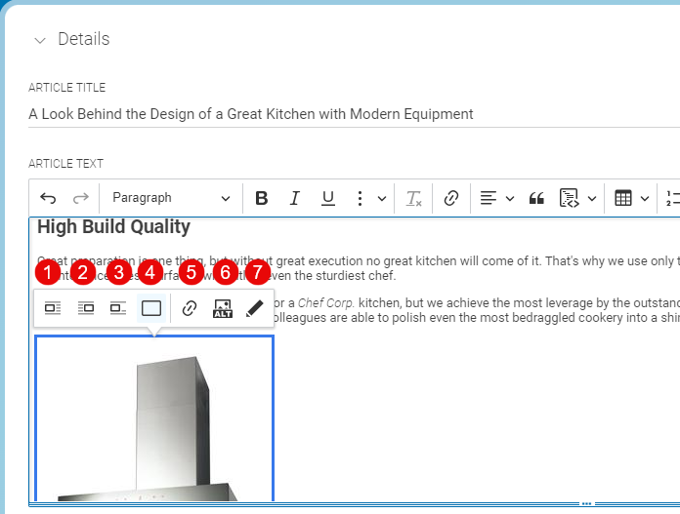
Task: Show more text formatting options
Action: (368, 198)
